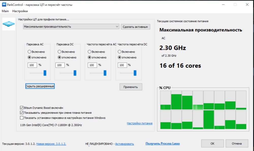Click the ParkControl car icon in title bar
Viewport: 254px width, 151px height.
pyautogui.click(x=4, y=5)
